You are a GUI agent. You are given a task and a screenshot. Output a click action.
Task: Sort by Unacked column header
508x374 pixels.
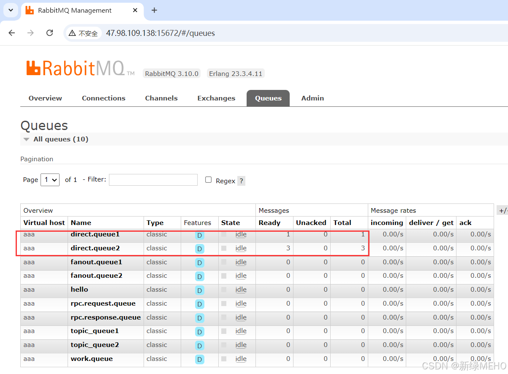tap(311, 222)
